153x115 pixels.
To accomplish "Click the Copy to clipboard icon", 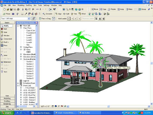I will (x=26, y=9).
